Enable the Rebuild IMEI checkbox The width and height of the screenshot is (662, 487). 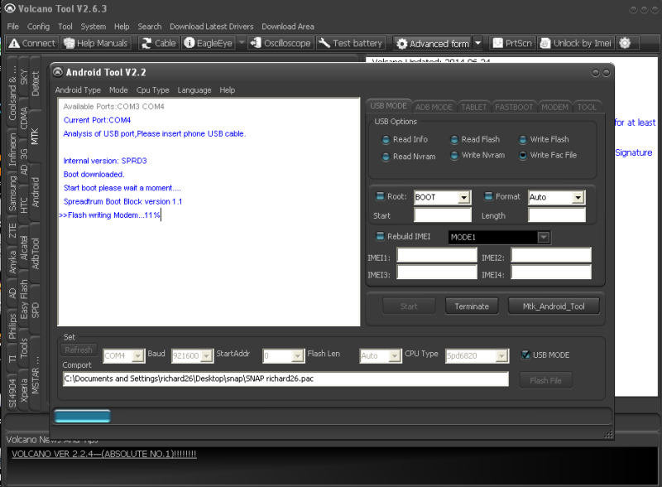381,236
